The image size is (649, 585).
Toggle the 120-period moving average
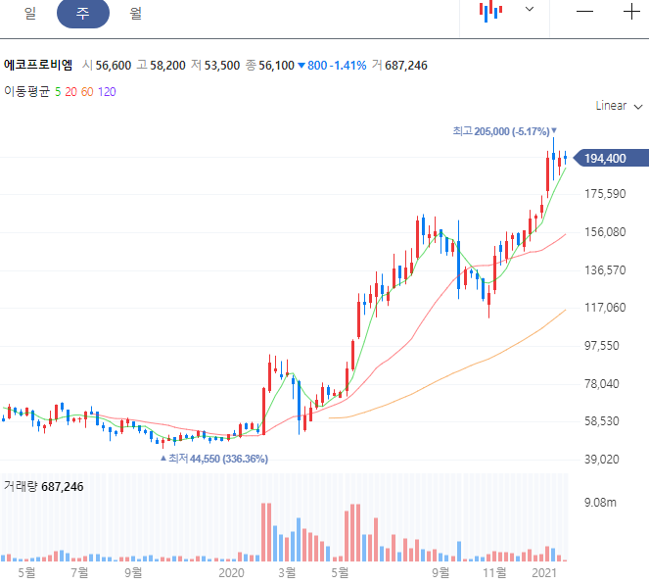point(107,91)
